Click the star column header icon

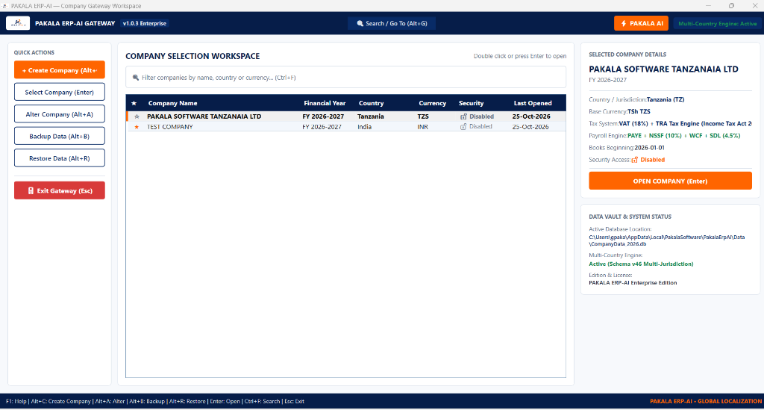[134, 103]
